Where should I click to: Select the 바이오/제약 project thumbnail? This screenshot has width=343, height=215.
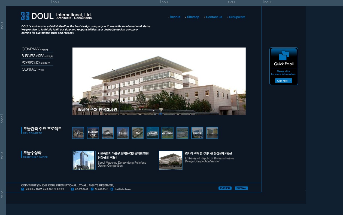pos(168,133)
